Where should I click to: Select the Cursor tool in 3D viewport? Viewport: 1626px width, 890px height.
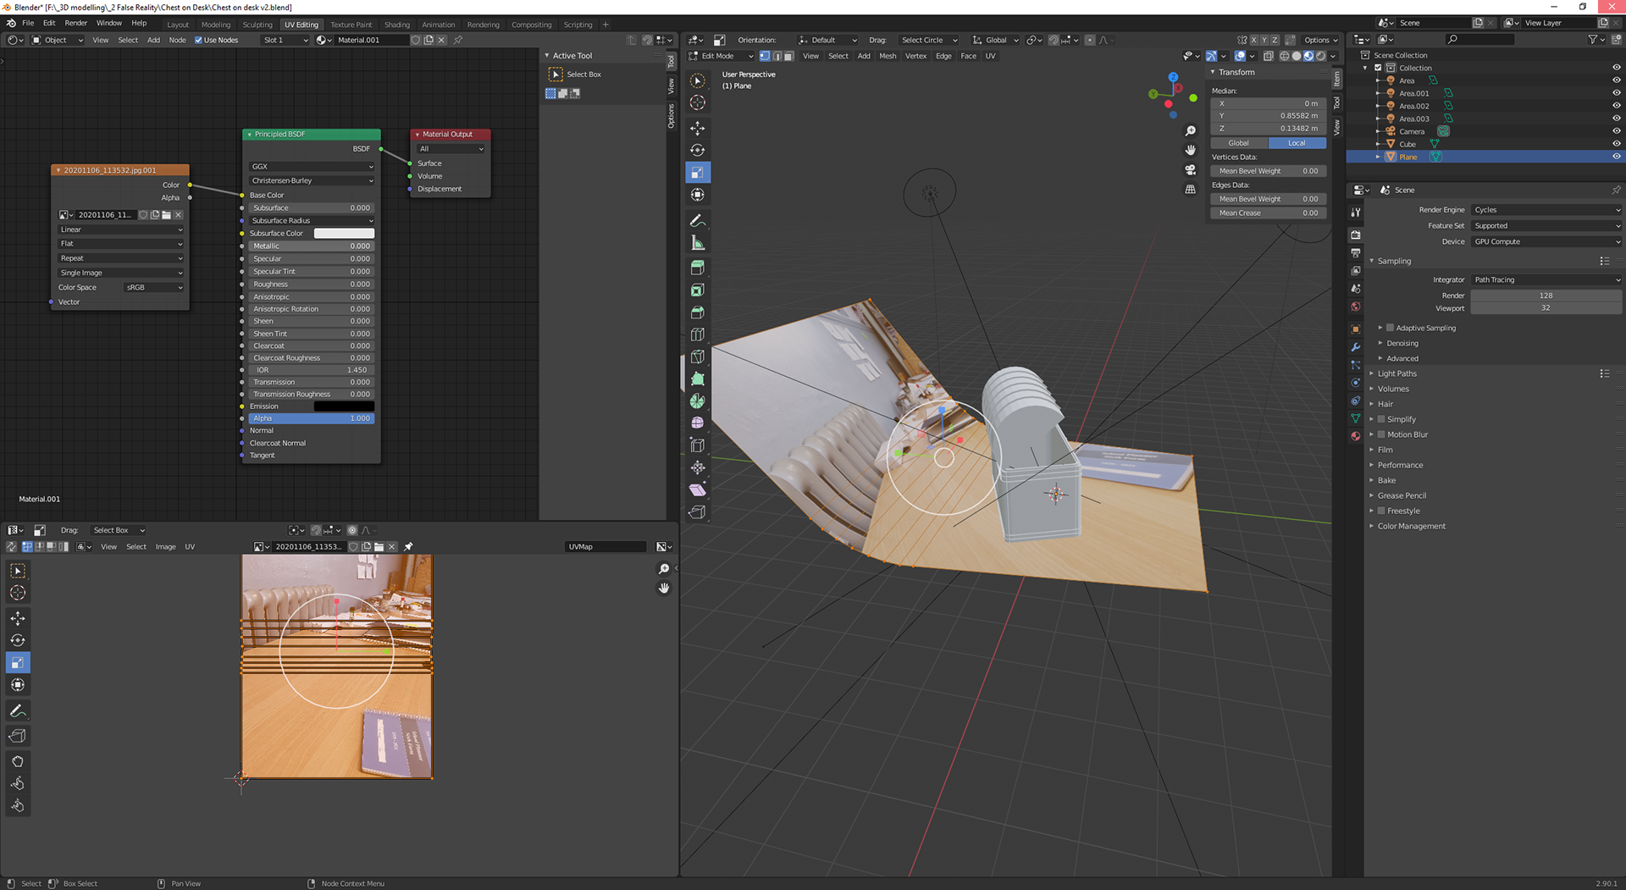(x=698, y=102)
